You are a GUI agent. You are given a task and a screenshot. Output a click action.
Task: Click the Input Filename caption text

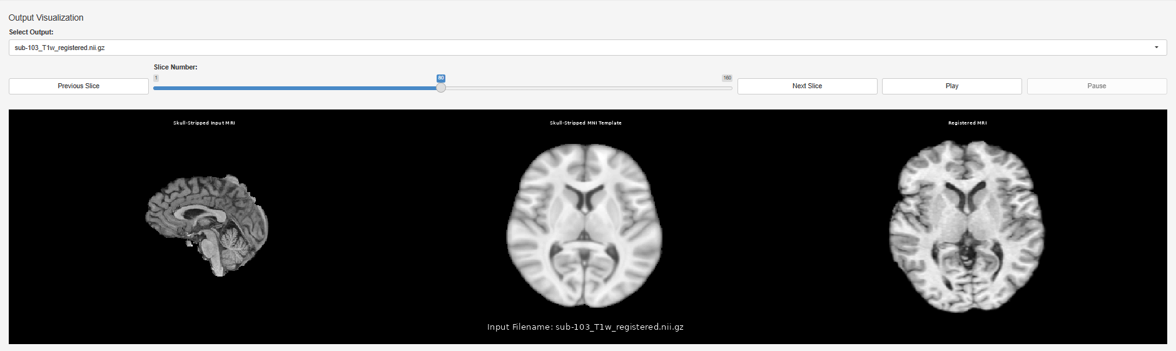coord(585,327)
